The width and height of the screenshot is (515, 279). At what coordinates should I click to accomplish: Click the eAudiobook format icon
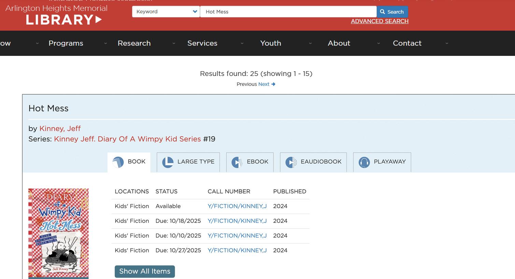tap(291, 162)
